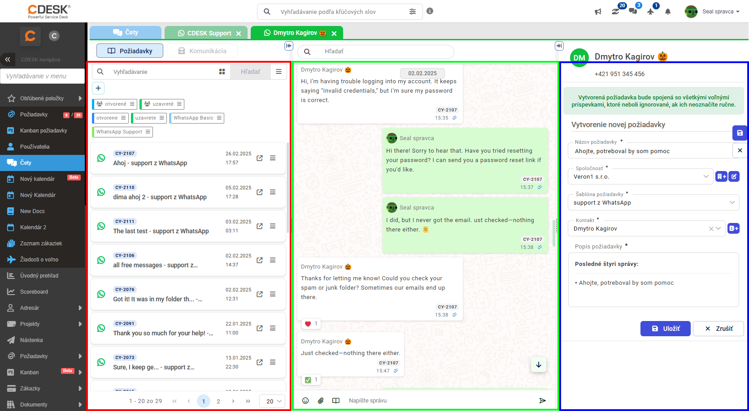The image size is (749, 411).
Task: Change page size dropdown showing 20
Action: [272, 401]
